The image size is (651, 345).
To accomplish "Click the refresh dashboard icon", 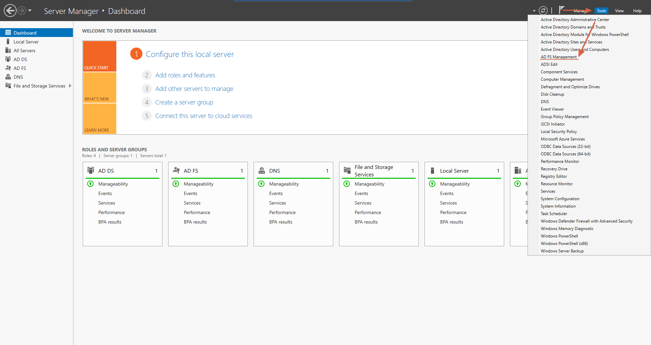I will pos(543,11).
